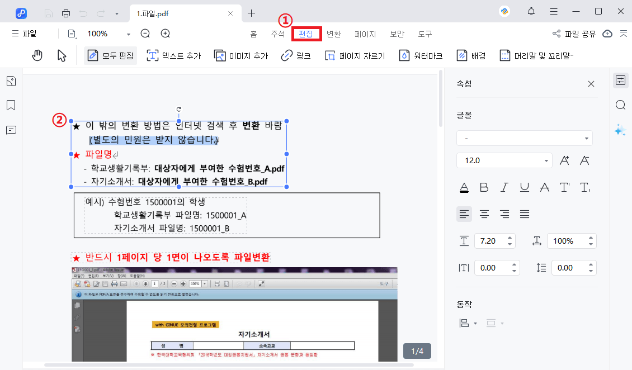The height and width of the screenshot is (370, 632).
Task: Open the comments sidebar icon
Action: 11,130
